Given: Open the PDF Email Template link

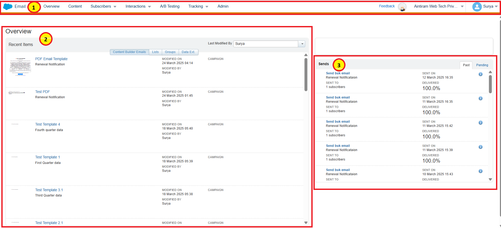Looking at the screenshot, I should [51, 59].
